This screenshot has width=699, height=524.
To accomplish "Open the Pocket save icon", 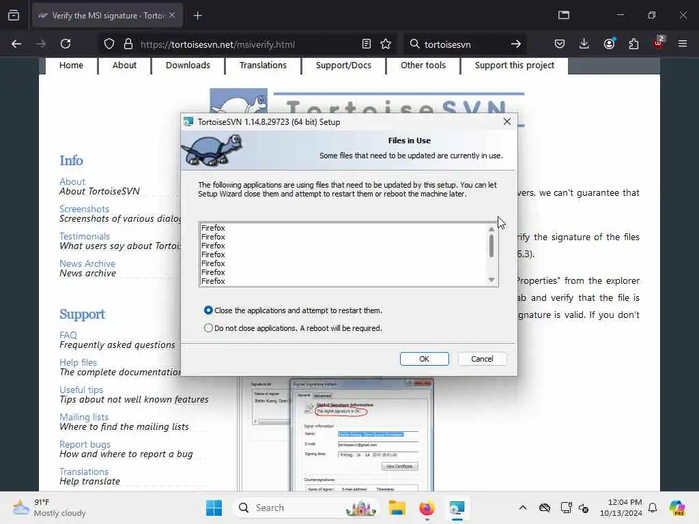I will [560, 44].
